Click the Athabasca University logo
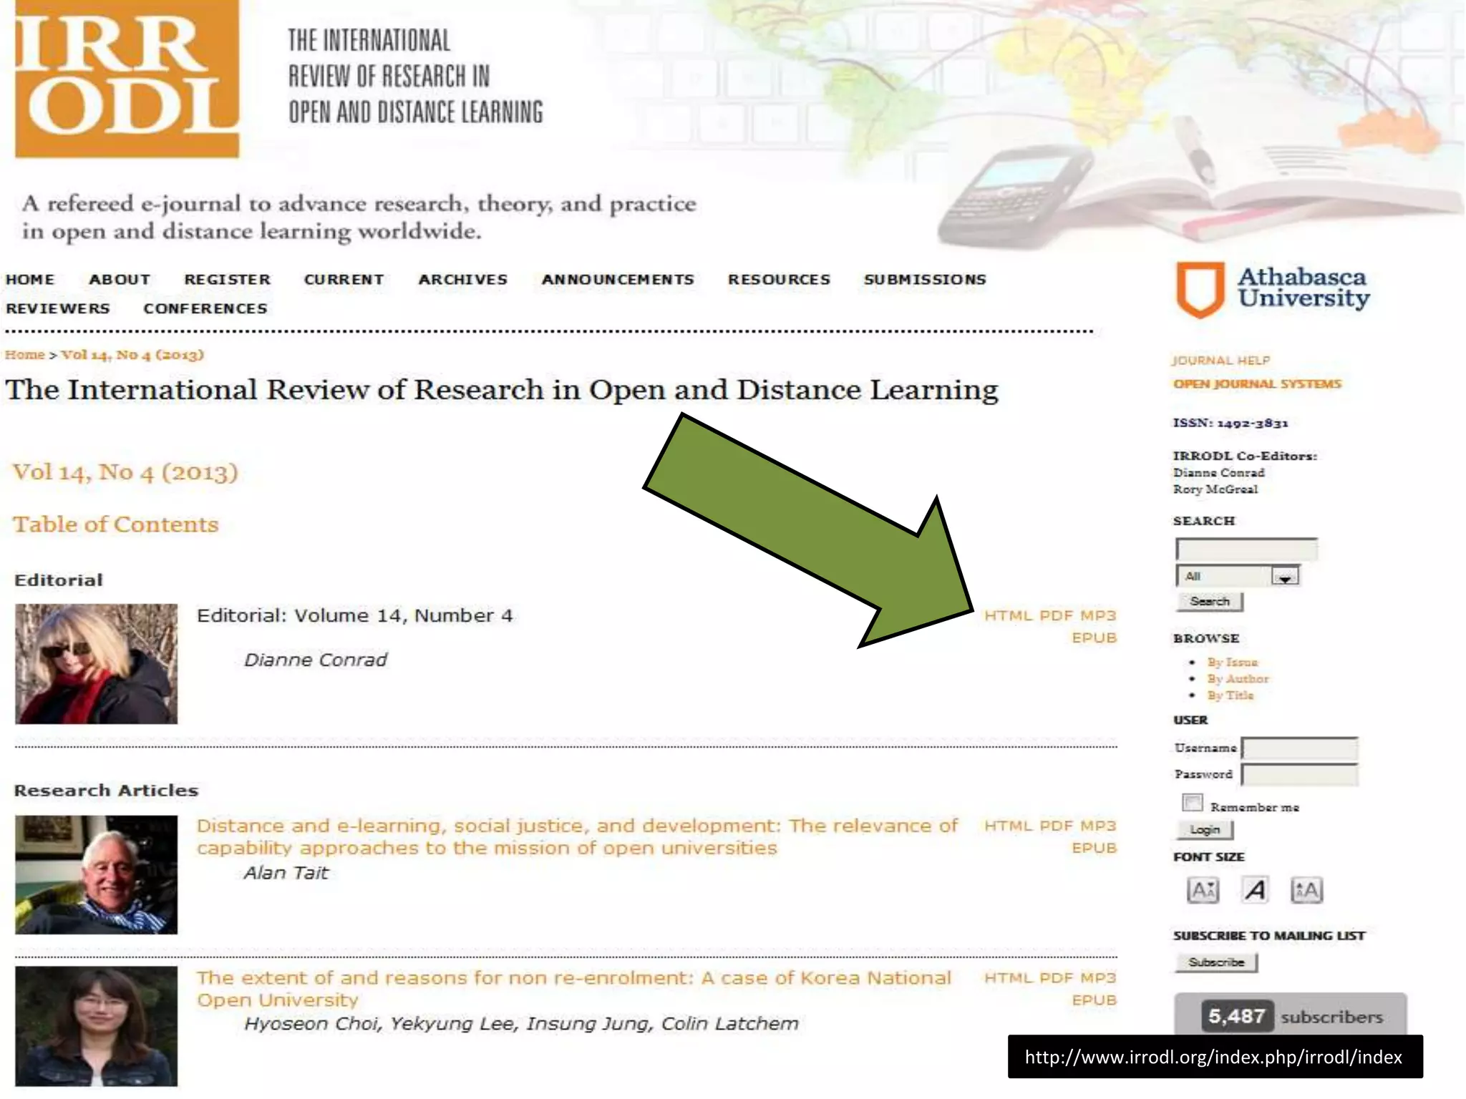 click(1272, 290)
